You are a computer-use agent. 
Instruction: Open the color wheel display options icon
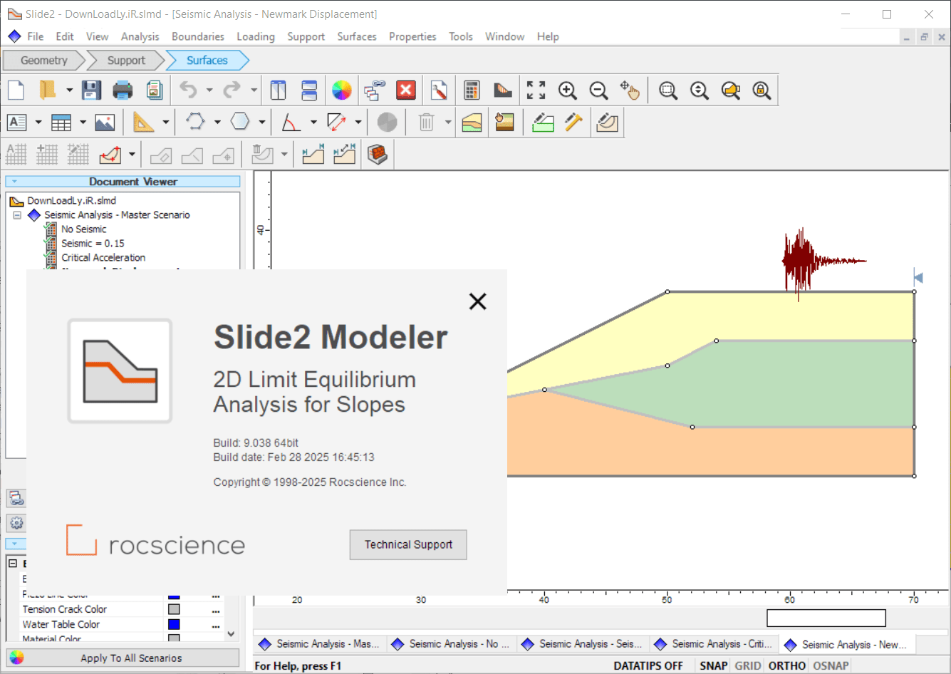(342, 90)
